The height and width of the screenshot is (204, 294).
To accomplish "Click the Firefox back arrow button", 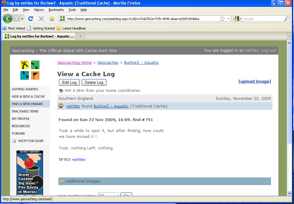I will 7,19.
